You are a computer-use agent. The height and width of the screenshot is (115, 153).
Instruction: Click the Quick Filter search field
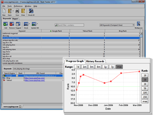(69, 25)
